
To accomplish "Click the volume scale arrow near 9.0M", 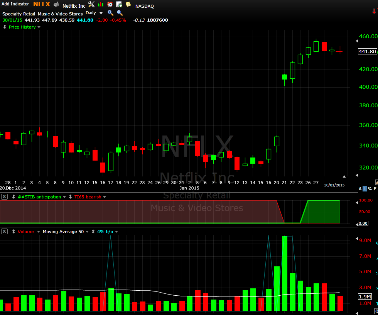I will [357, 239].
